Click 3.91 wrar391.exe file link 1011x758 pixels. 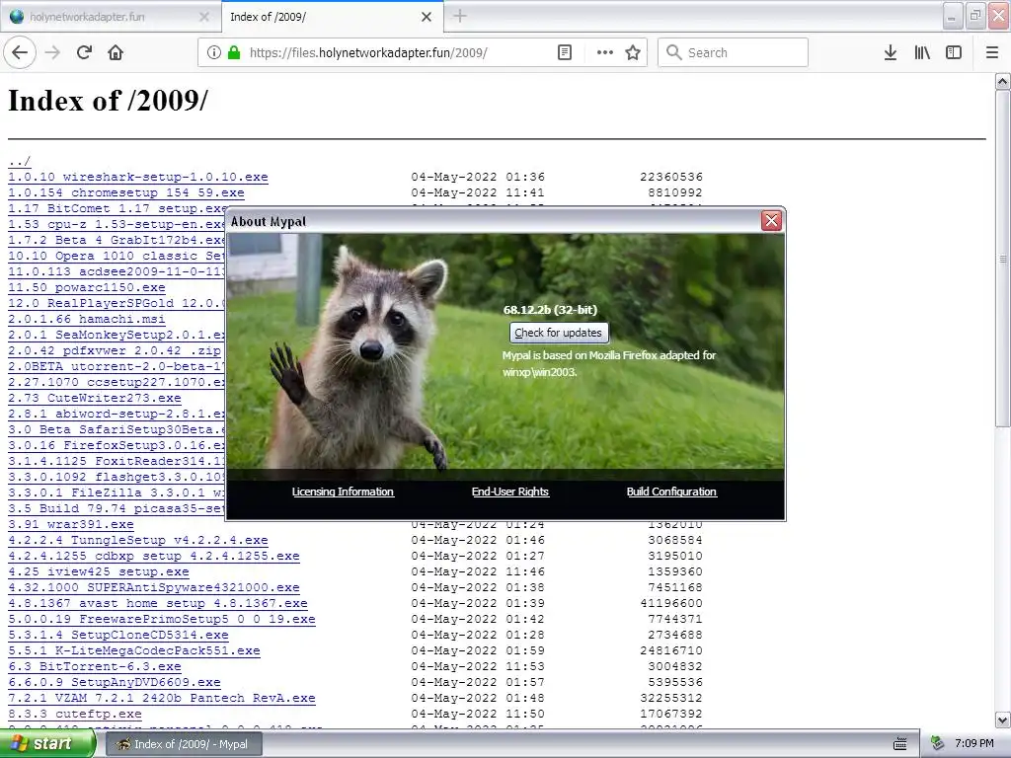(x=71, y=525)
